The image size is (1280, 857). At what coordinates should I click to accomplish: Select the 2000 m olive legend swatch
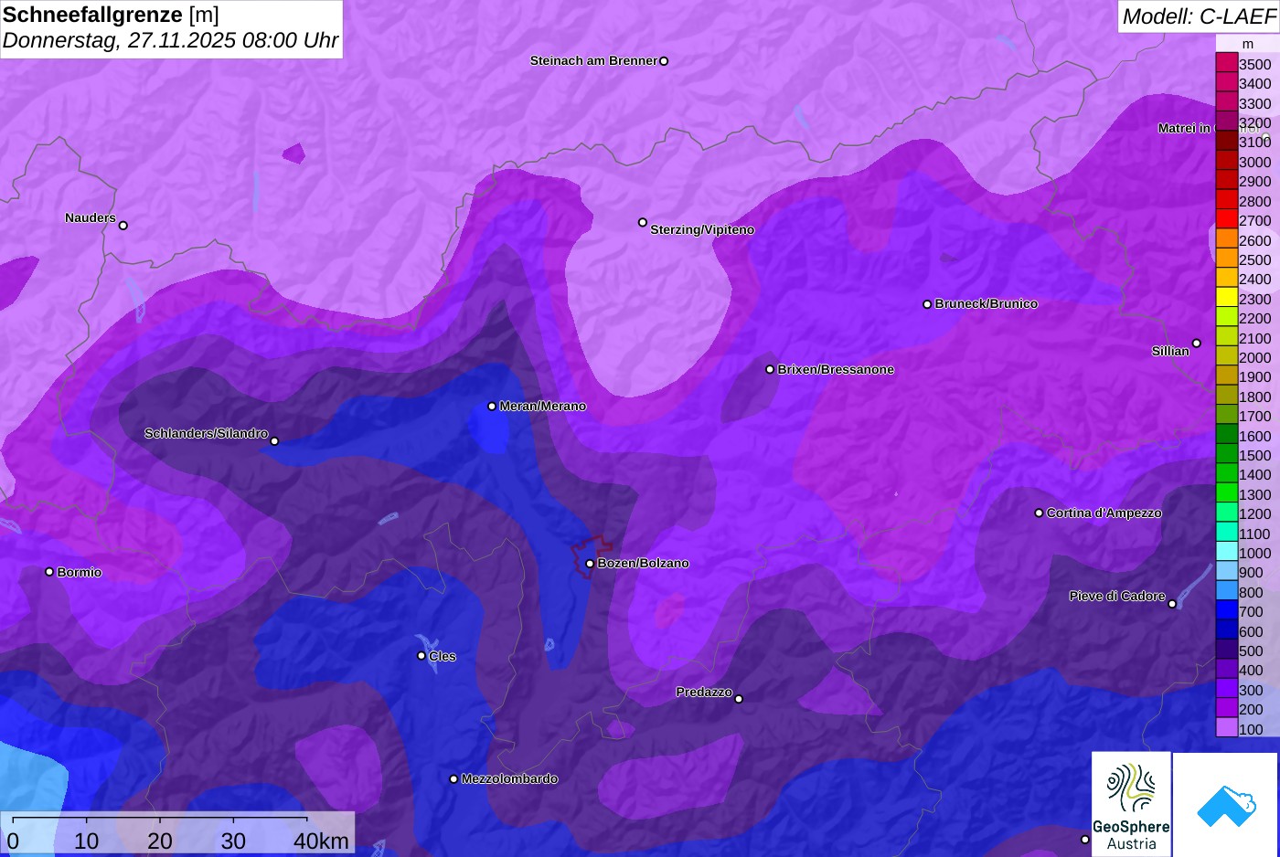tap(1226, 356)
